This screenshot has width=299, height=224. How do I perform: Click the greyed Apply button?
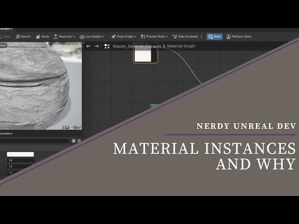[5, 37]
